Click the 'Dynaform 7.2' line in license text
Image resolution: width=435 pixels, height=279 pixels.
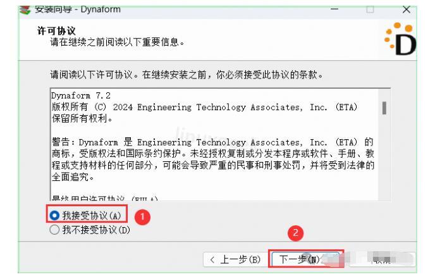(73, 96)
